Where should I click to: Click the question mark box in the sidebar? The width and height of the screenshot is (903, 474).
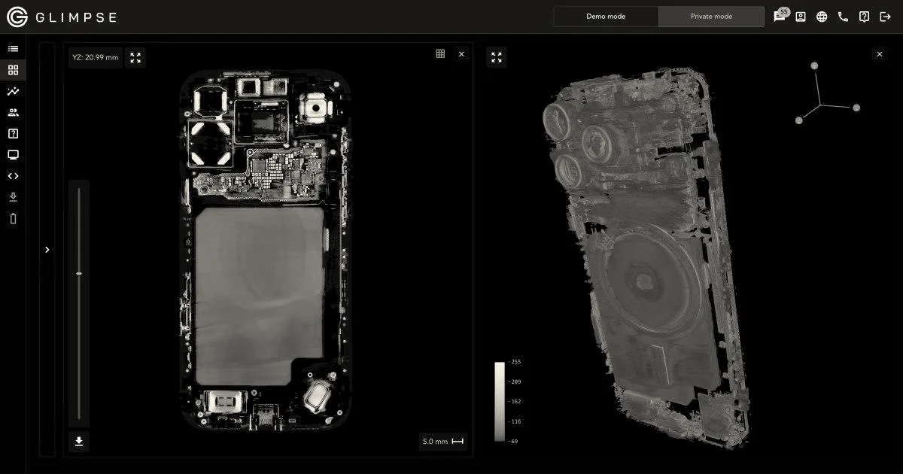pyautogui.click(x=13, y=134)
